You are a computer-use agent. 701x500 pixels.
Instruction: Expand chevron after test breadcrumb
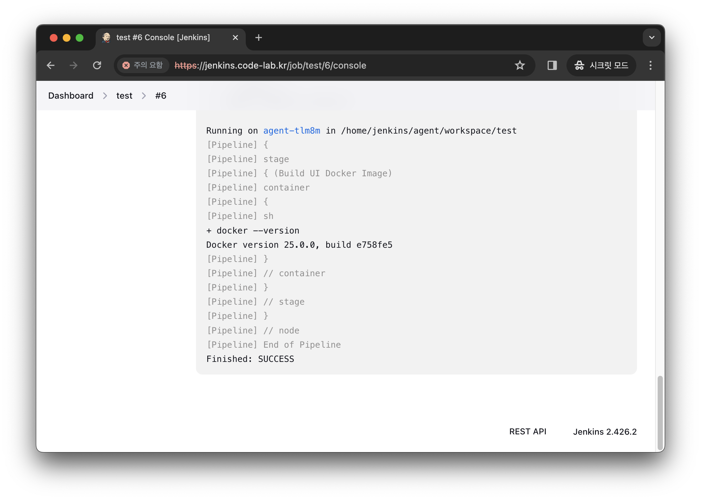144,96
